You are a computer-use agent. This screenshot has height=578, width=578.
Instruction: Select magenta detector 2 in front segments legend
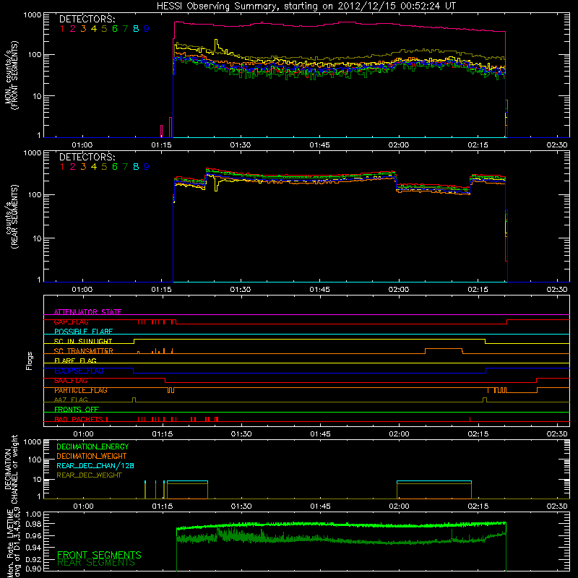point(73,29)
